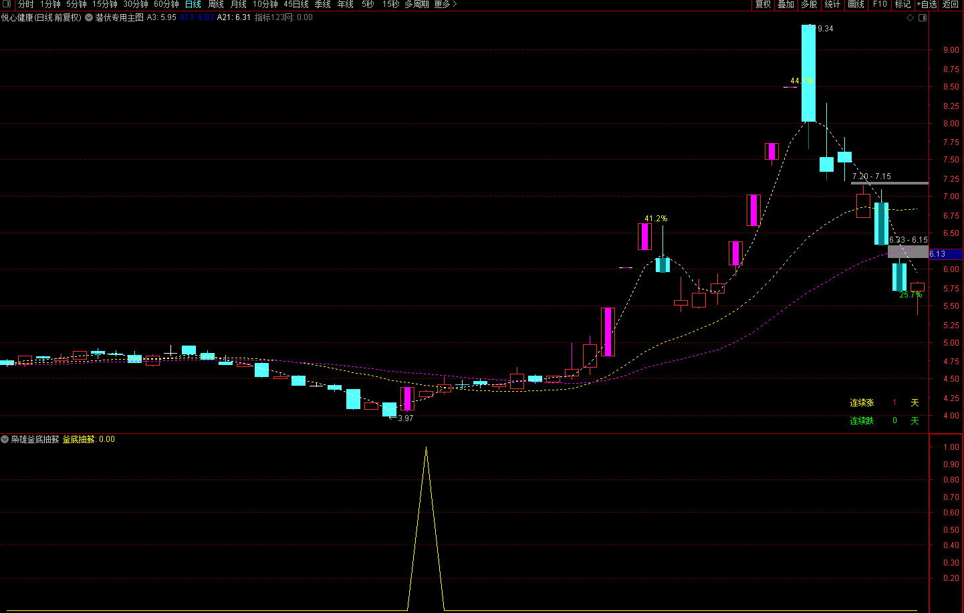Open the 统计 statistics tool
Viewport: 964px width, 613px height.
click(832, 5)
